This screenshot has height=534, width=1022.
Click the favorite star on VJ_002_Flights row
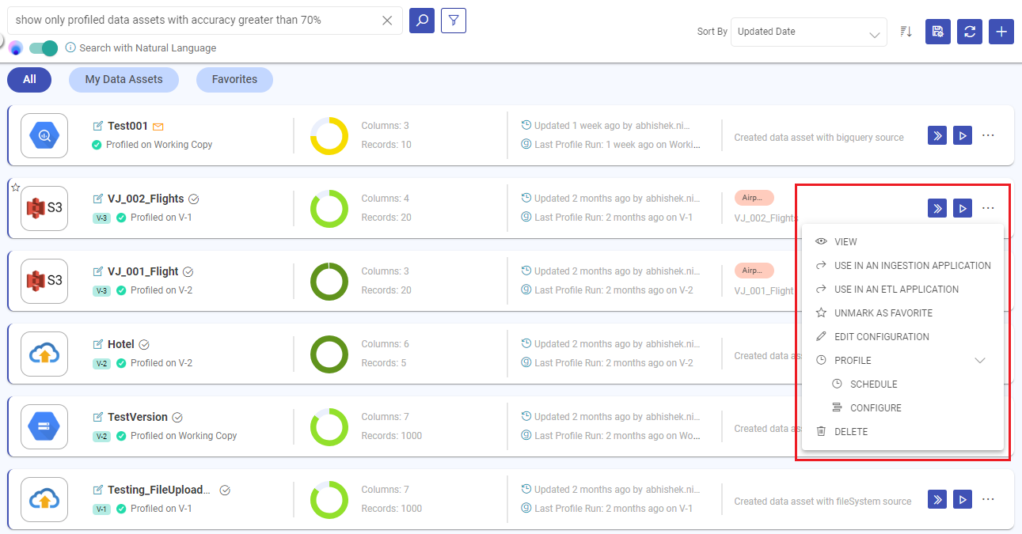pos(15,187)
